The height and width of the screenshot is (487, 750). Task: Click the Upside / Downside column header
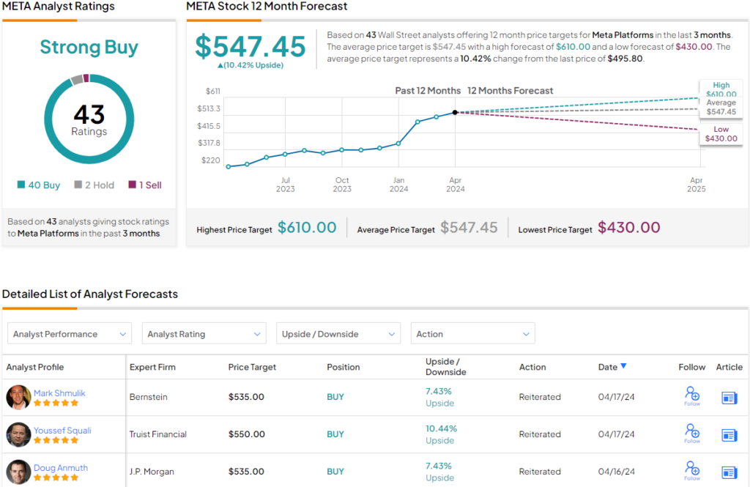pyautogui.click(x=446, y=366)
